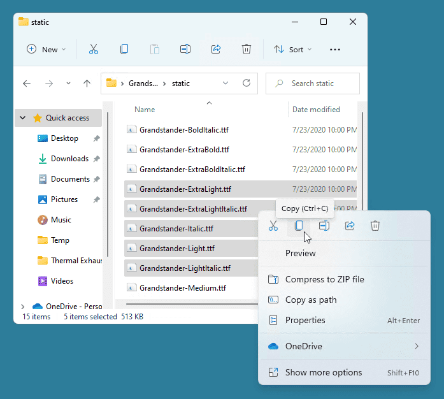Go forward with the right arrow

click(49, 83)
